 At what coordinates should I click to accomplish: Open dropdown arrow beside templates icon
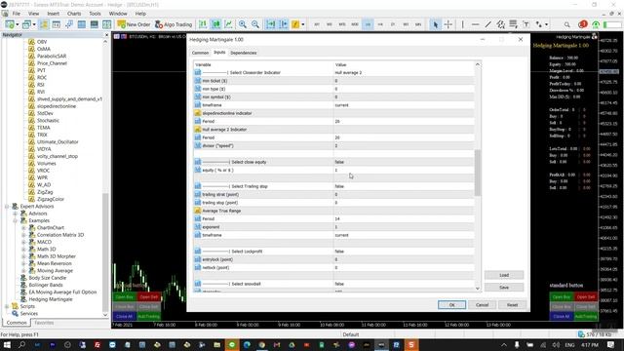pyautogui.click(x=303, y=24)
